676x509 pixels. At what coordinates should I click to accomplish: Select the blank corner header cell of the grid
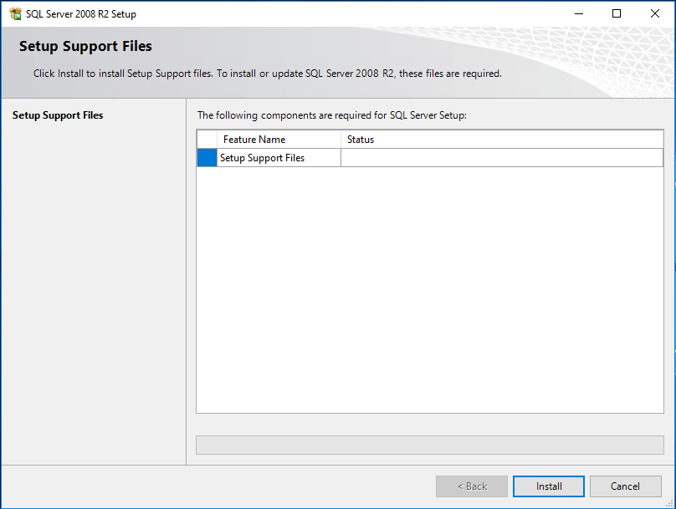pos(207,140)
